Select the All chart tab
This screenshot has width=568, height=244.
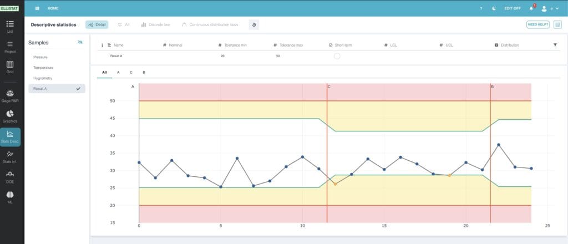(104, 73)
